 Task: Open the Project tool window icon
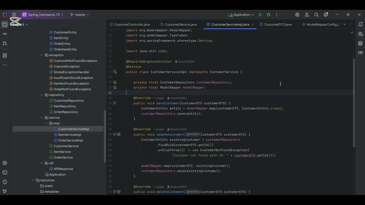[x=5, y=24]
